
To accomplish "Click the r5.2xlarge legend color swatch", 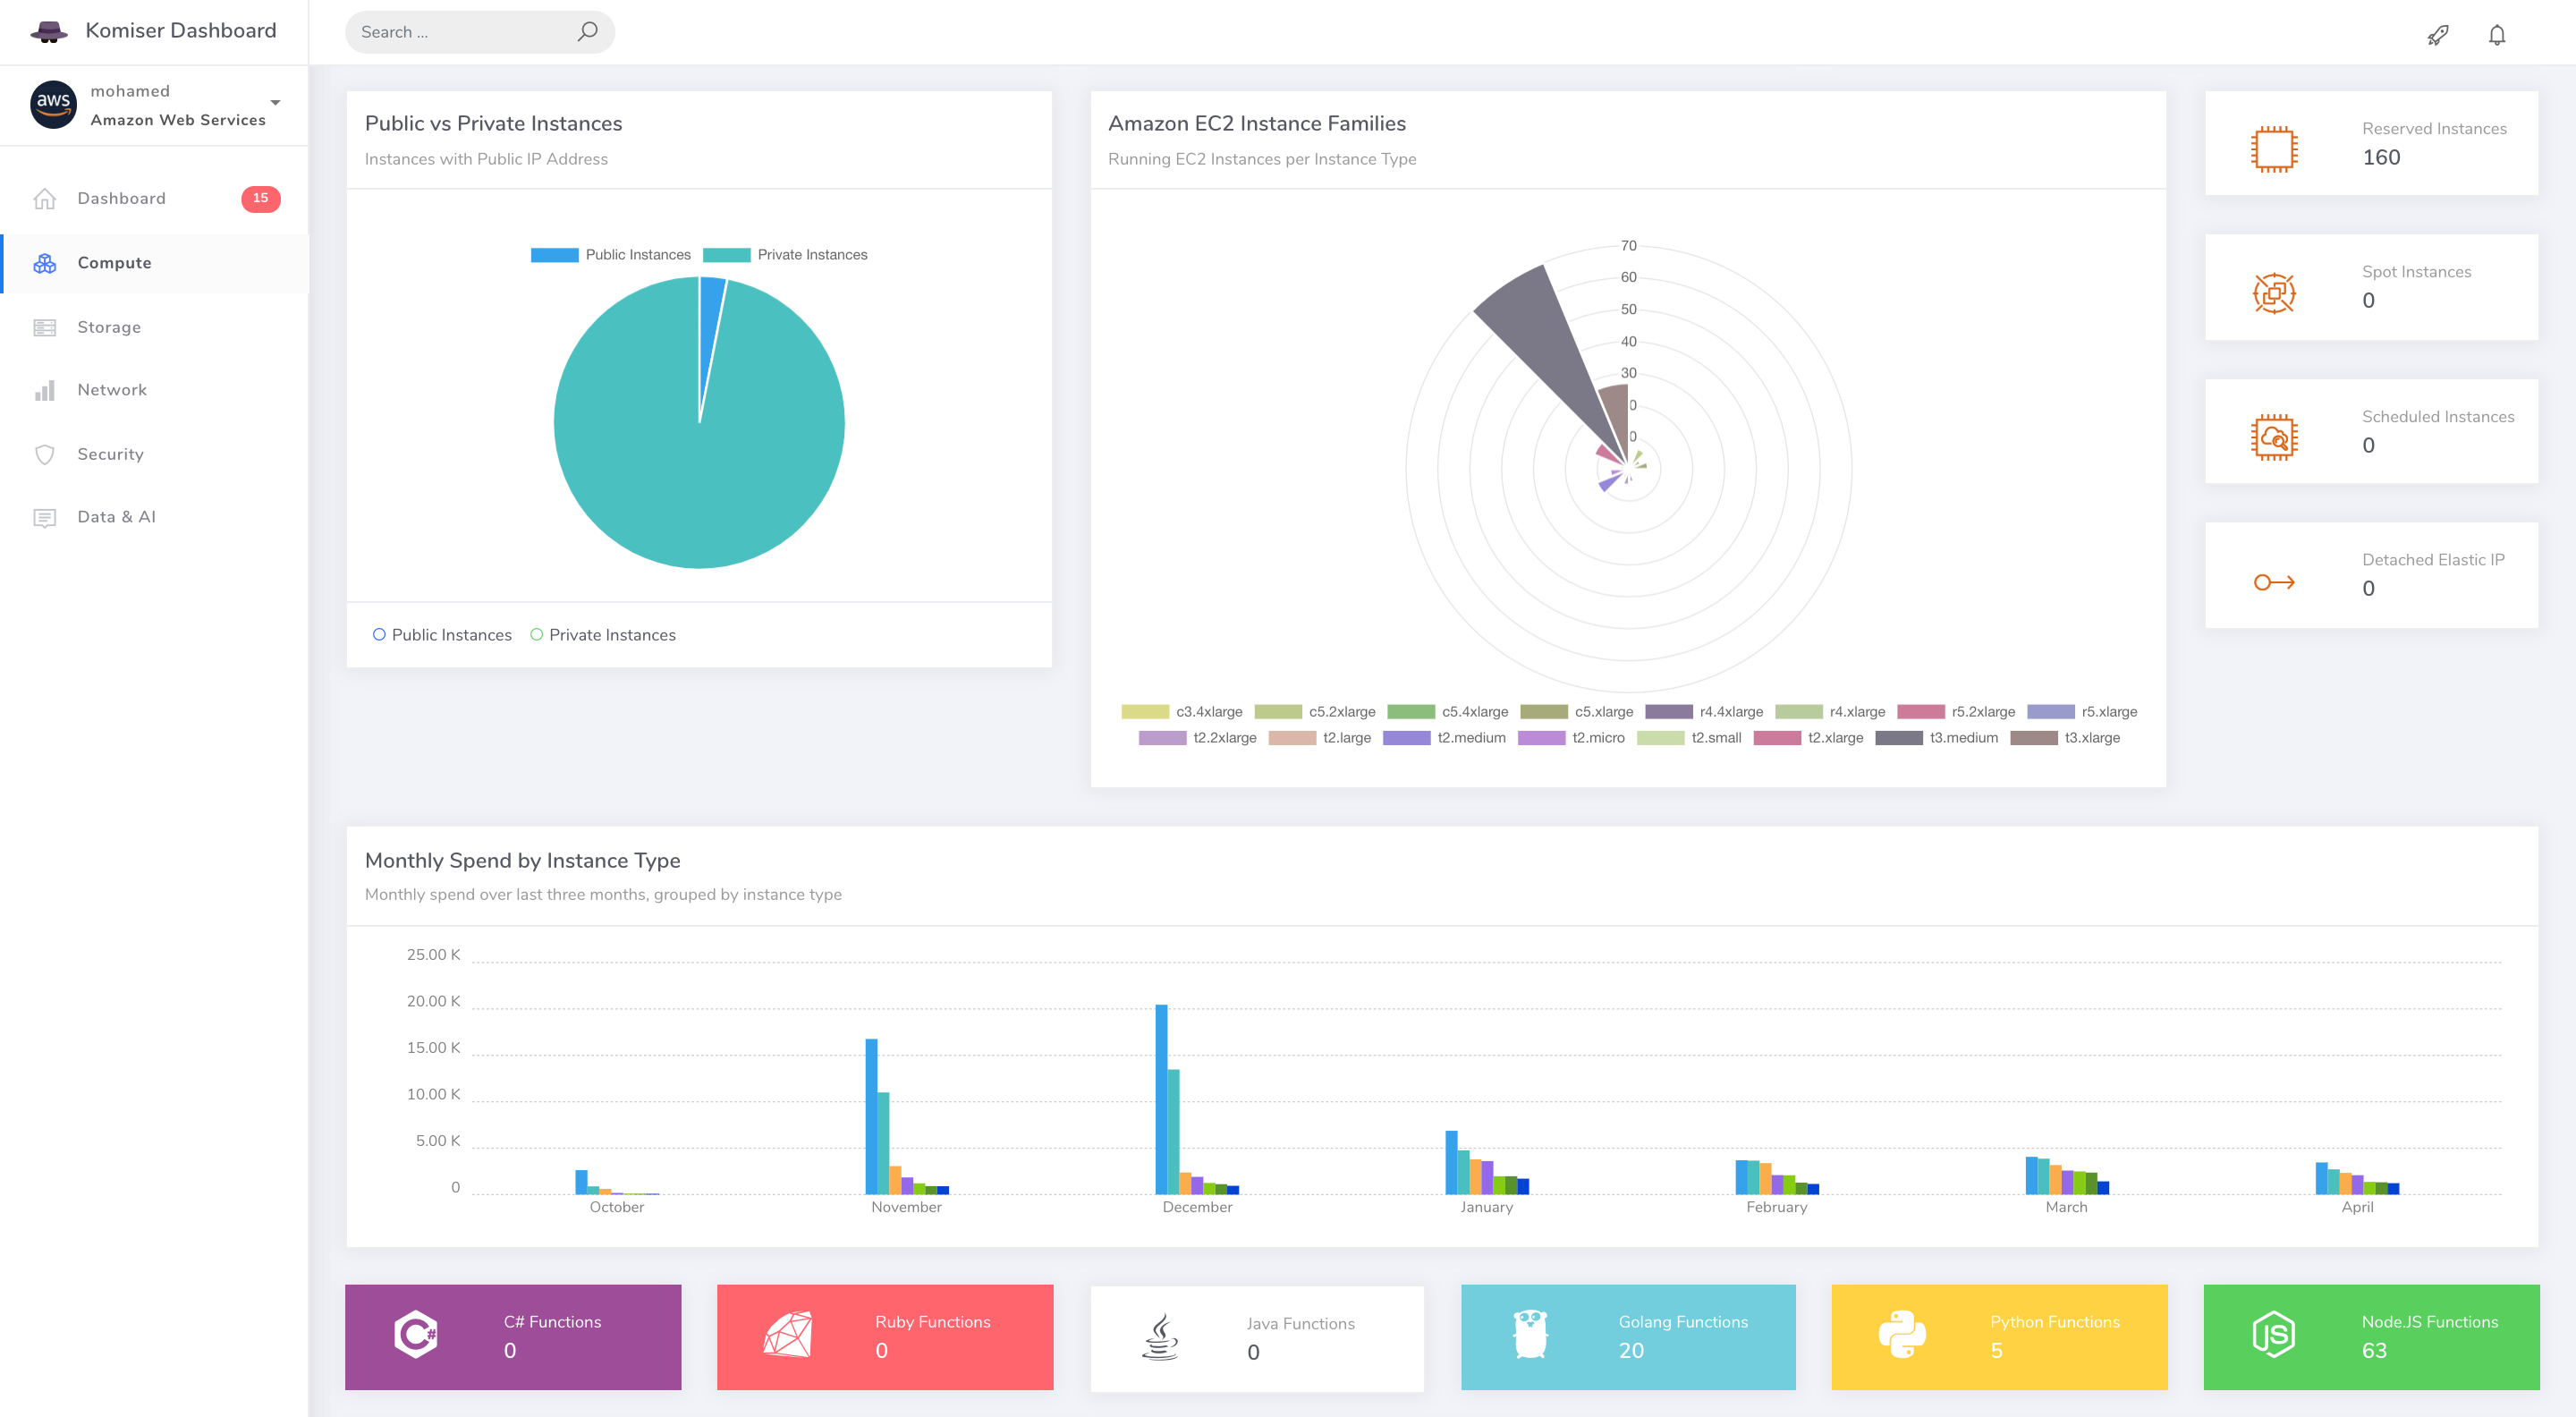I will click(1920, 712).
